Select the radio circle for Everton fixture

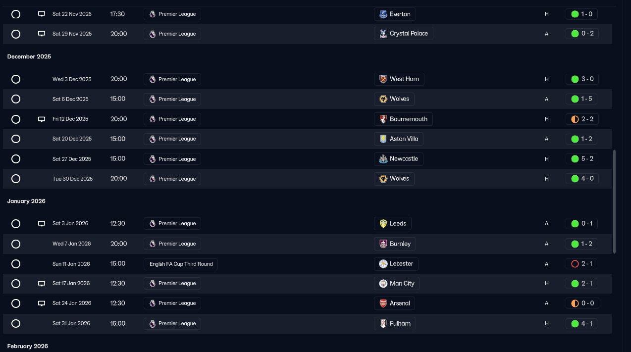pos(16,14)
